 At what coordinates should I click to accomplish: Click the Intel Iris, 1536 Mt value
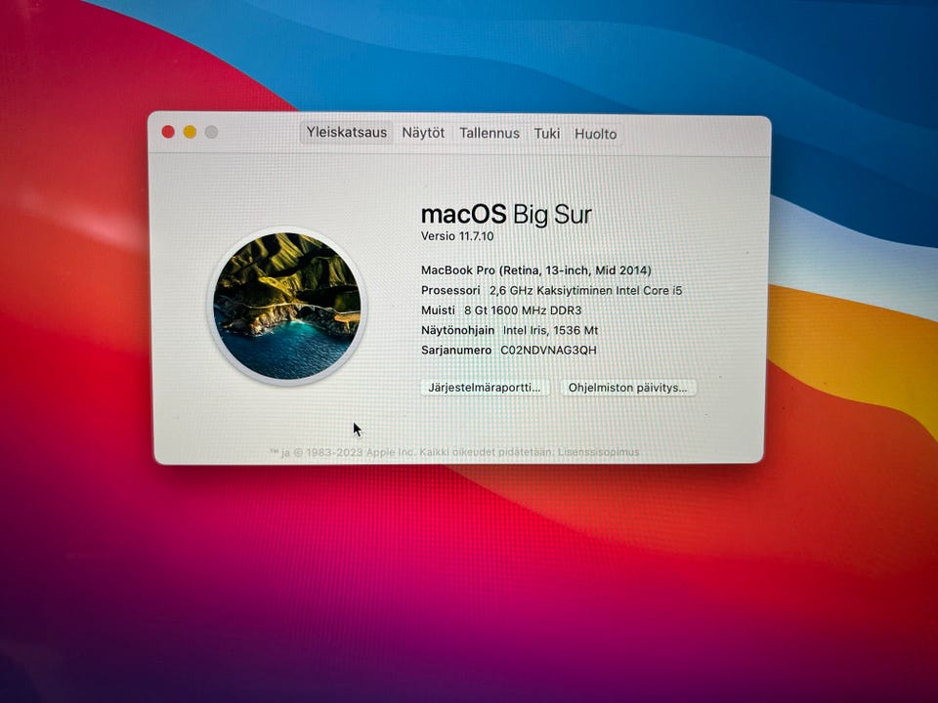point(550,331)
